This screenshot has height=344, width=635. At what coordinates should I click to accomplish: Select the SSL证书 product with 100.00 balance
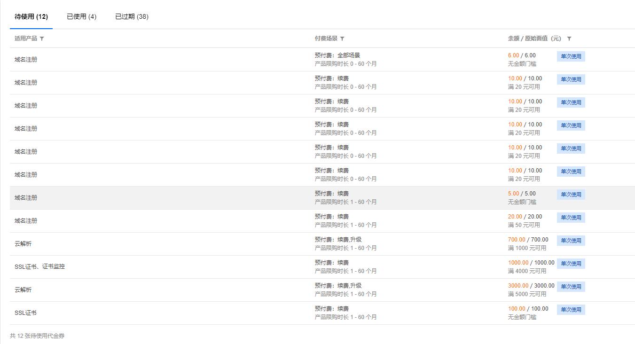(x=25, y=313)
